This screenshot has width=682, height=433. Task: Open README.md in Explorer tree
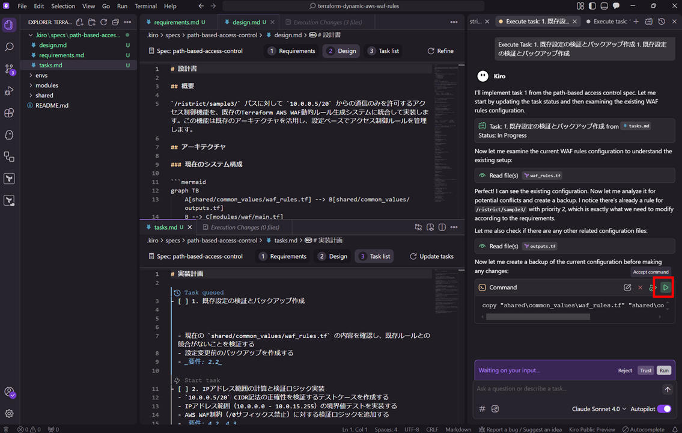point(52,105)
